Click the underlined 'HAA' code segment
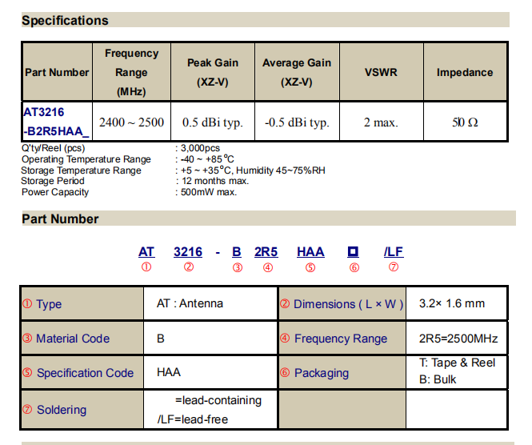Image resolution: width=532 pixels, height=445 pixels. click(x=310, y=252)
